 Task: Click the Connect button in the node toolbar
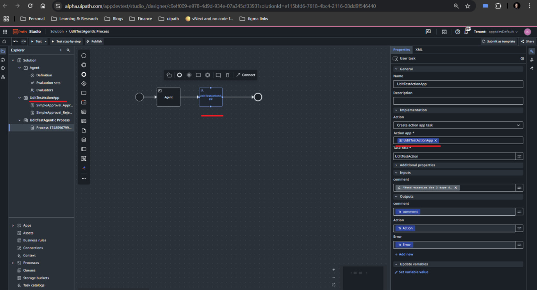click(x=246, y=75)
